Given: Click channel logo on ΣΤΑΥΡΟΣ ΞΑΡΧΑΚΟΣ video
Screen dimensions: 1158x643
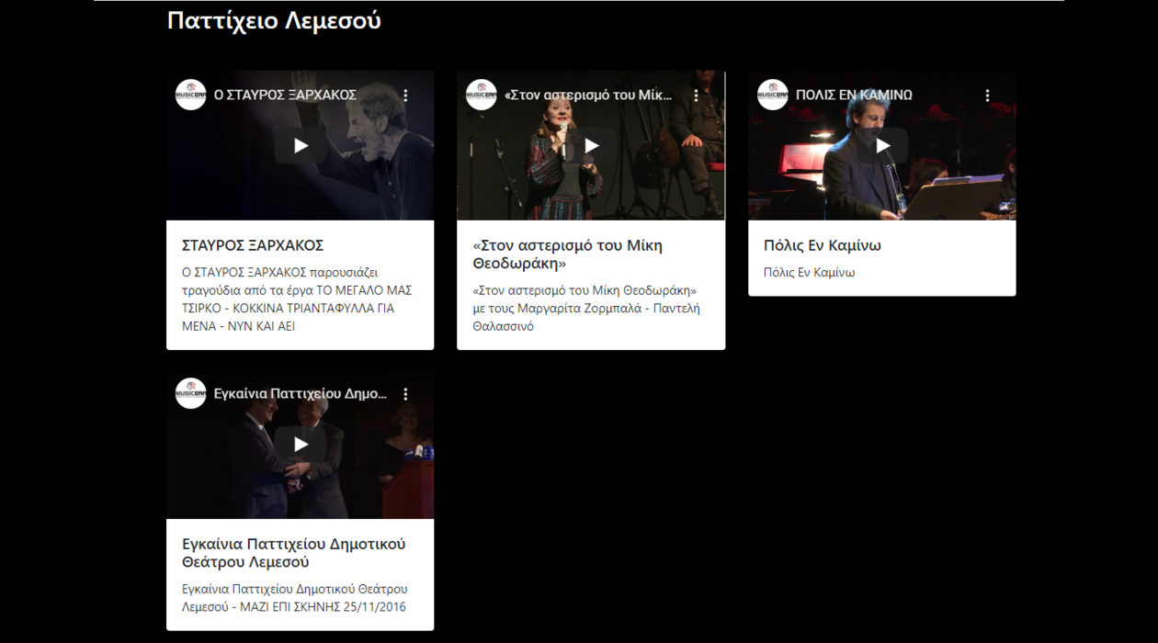Looking at the screenshot, I should pos(191,95).
